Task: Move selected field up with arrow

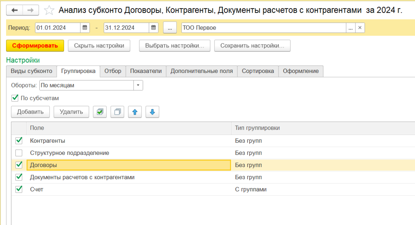Action: point(135,112)
